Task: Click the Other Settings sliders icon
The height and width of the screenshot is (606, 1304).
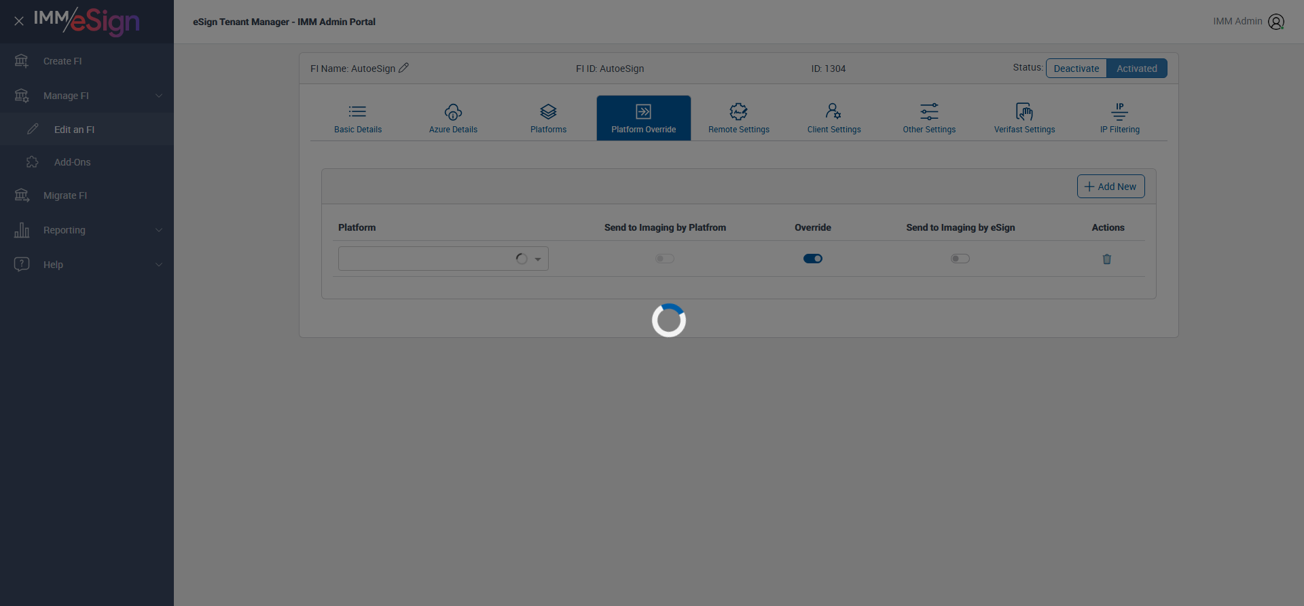Action: point(929,111)
